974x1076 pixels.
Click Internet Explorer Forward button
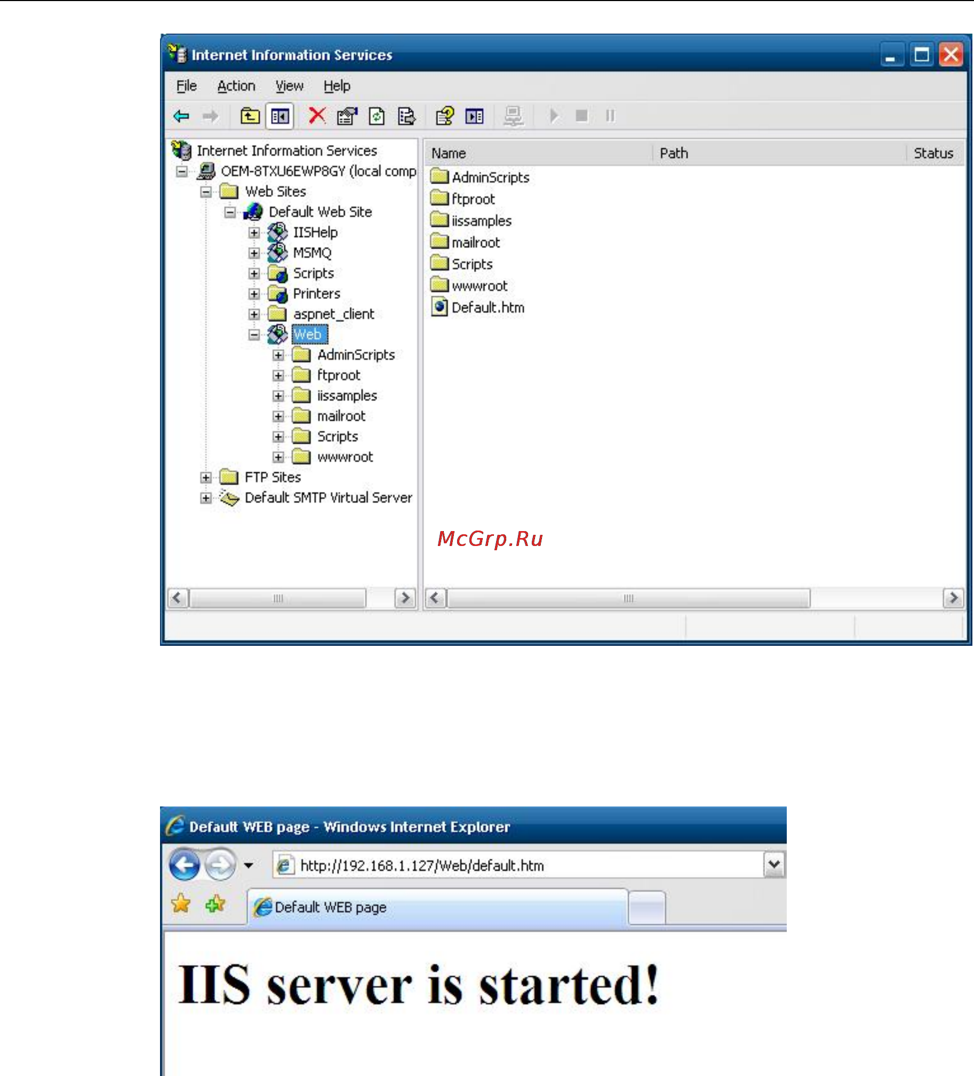[x=220, y=865]
